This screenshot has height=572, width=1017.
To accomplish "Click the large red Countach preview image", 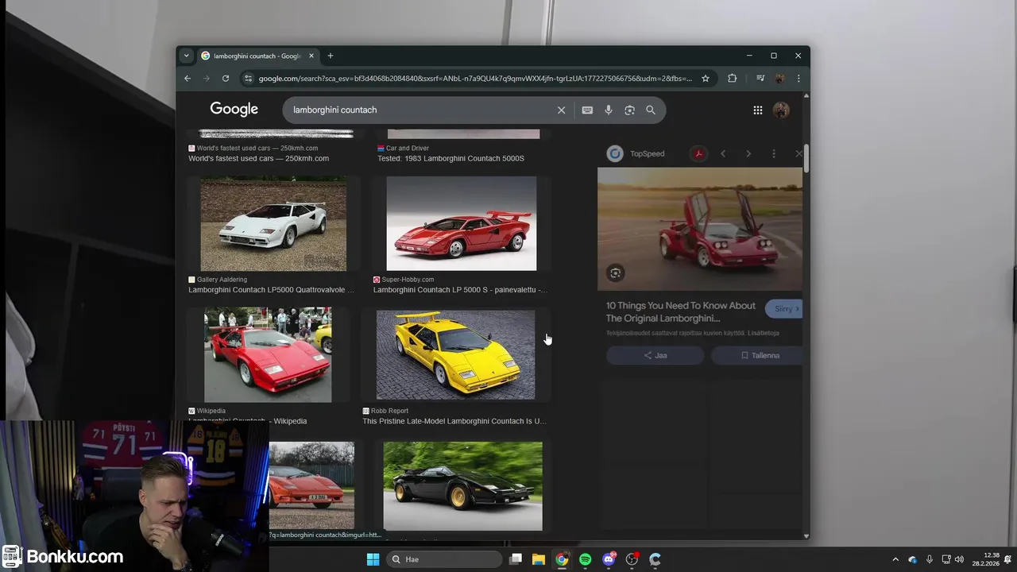I will [x=700, y=229].
